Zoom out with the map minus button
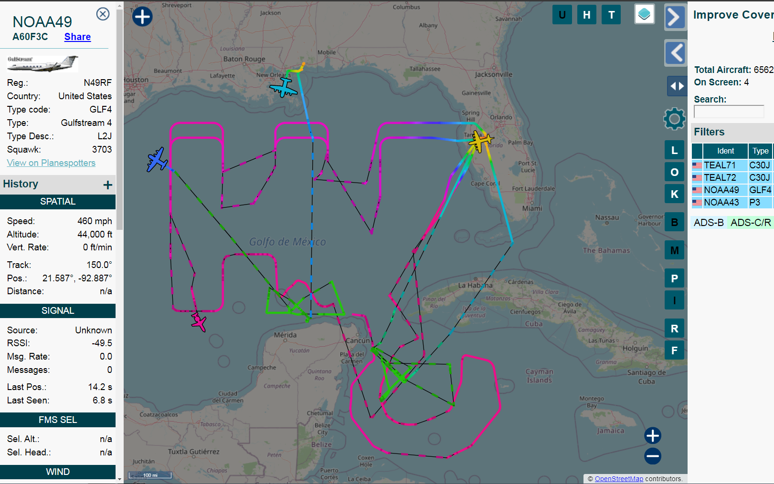The image size is (774, 484). (x=653, y=456)
